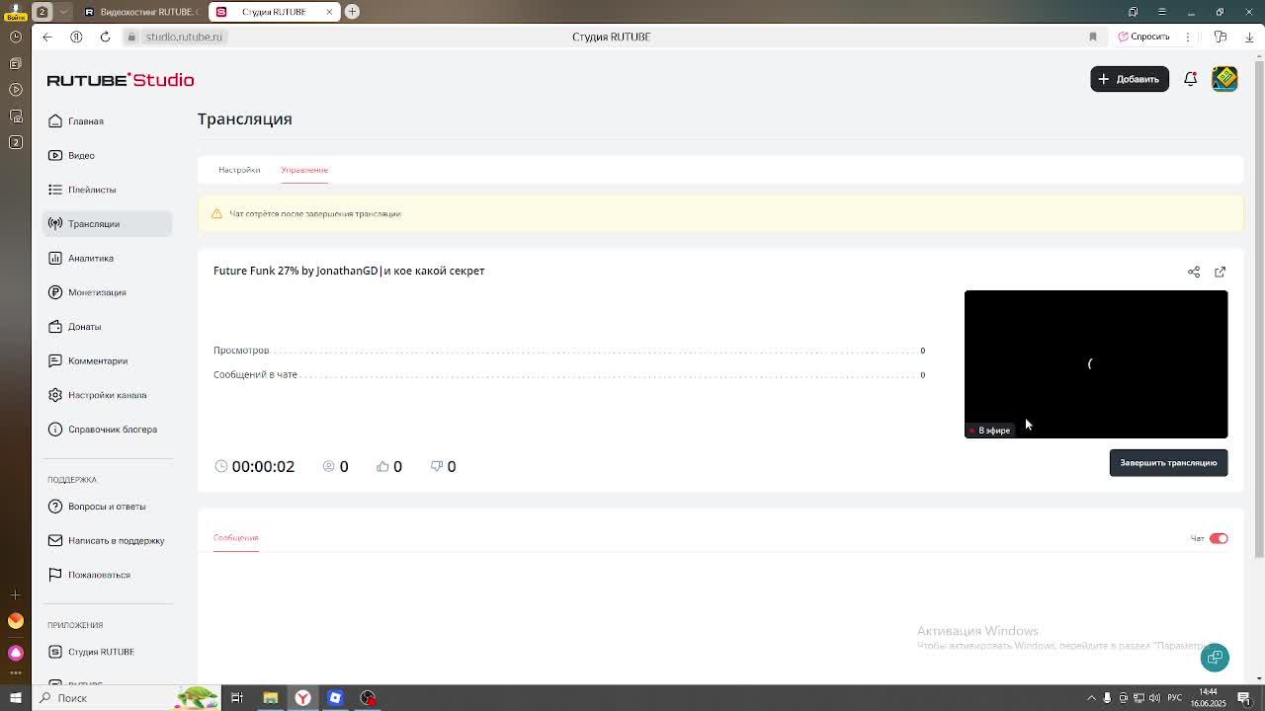
Task: Open Монетизация in the sidebar
Action: click(x=107, y=292)
